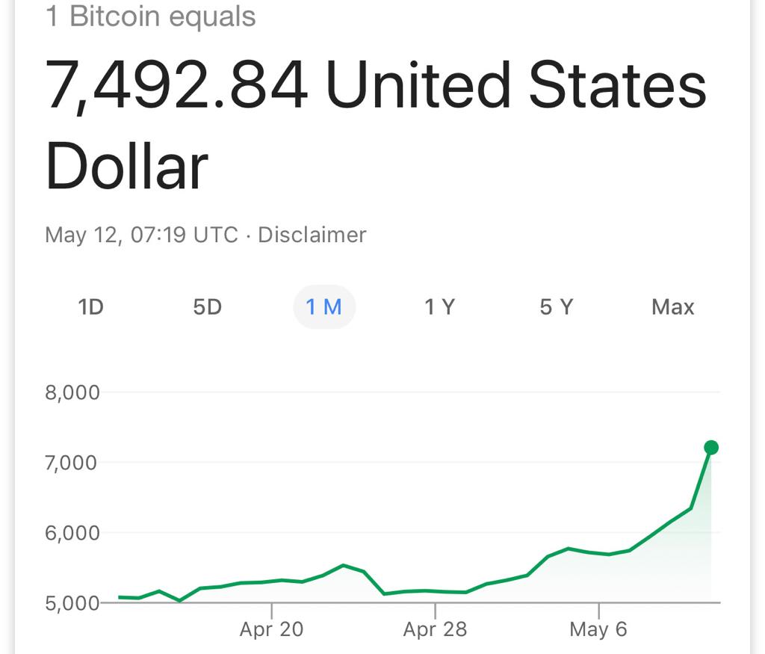
Task: Click the Apr 28 date label
Action: point(435,629)
